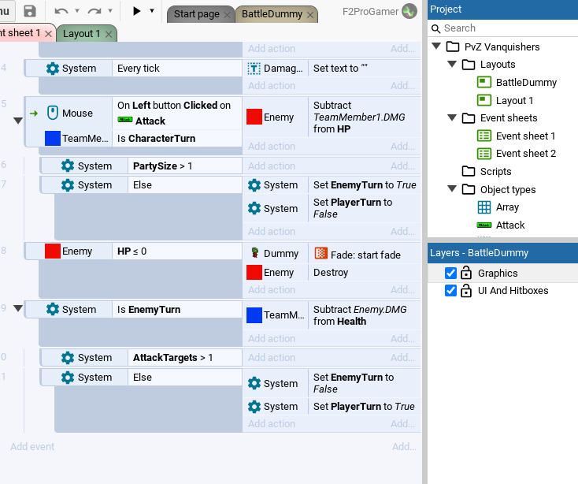Collapse the Layouts folder
Screen dimensions: 578x484
tap(452, 63)
